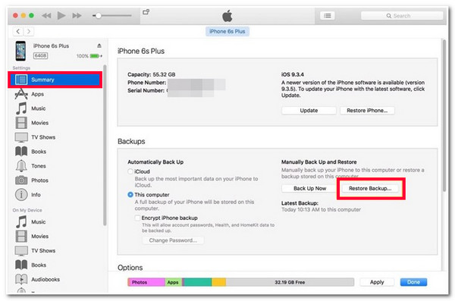Enable Encrypt iPhone backup checkbox
Image resolution: width=455 pixels, height=301 pixels.
[137, 218]
